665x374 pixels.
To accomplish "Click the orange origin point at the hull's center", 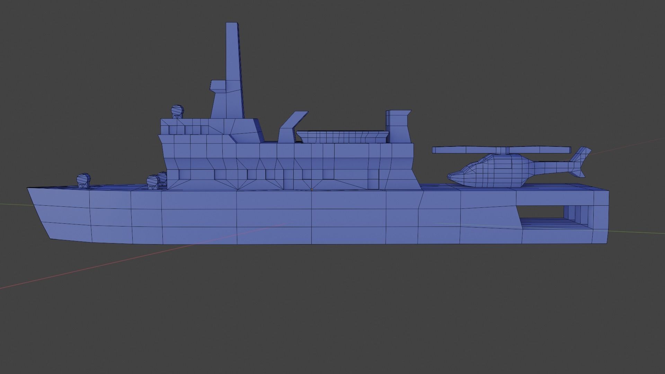I will pyautogui.click(x=312, y=189).
